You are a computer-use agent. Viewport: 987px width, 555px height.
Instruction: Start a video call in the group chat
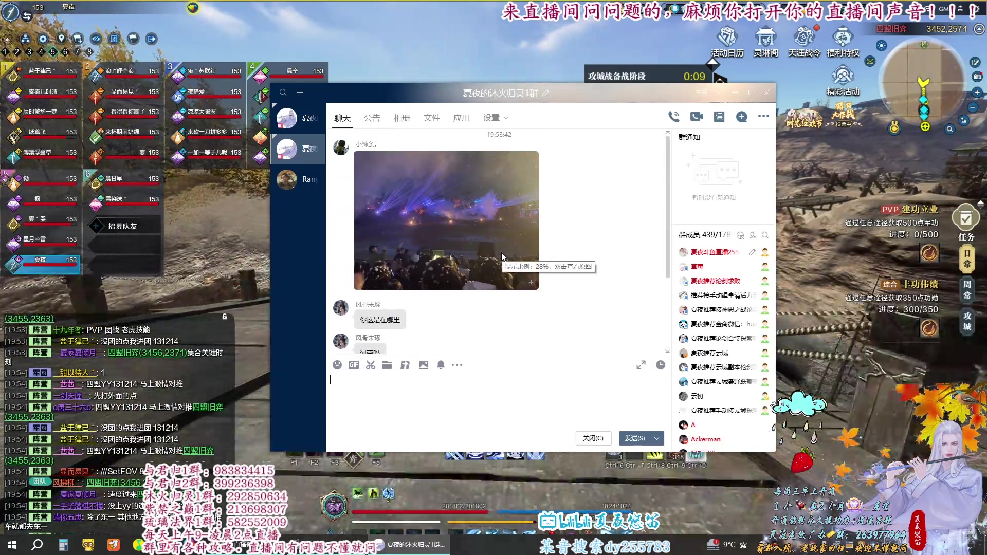(x=696, y=117)
